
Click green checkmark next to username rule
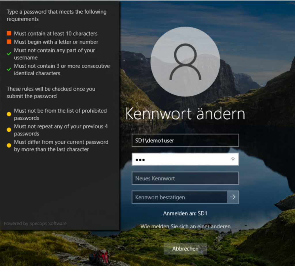coord(9,54)
